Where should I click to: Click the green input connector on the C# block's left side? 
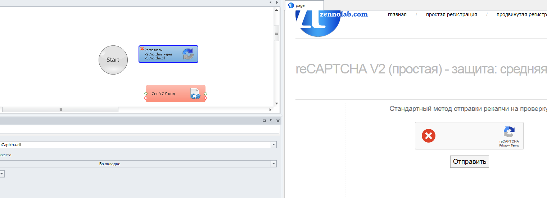146,94
